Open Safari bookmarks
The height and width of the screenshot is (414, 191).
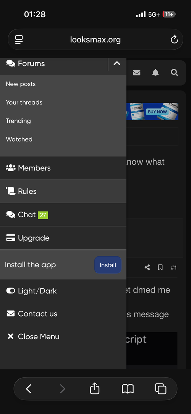pos(128,389)
